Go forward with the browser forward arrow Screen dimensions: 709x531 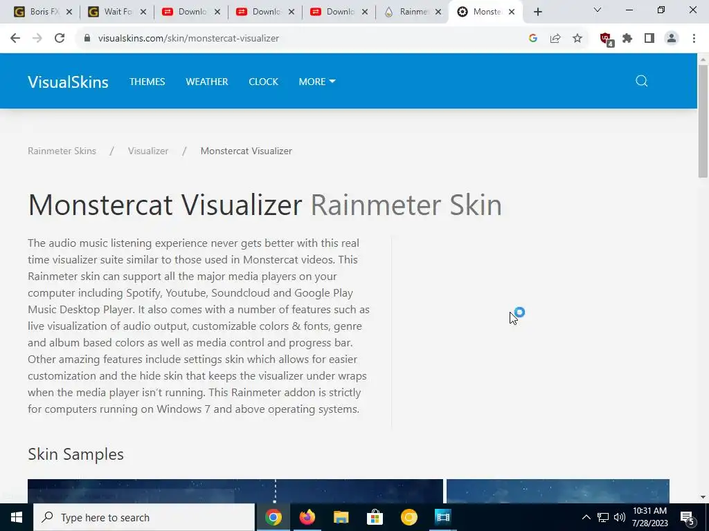(x=37, y=39)
